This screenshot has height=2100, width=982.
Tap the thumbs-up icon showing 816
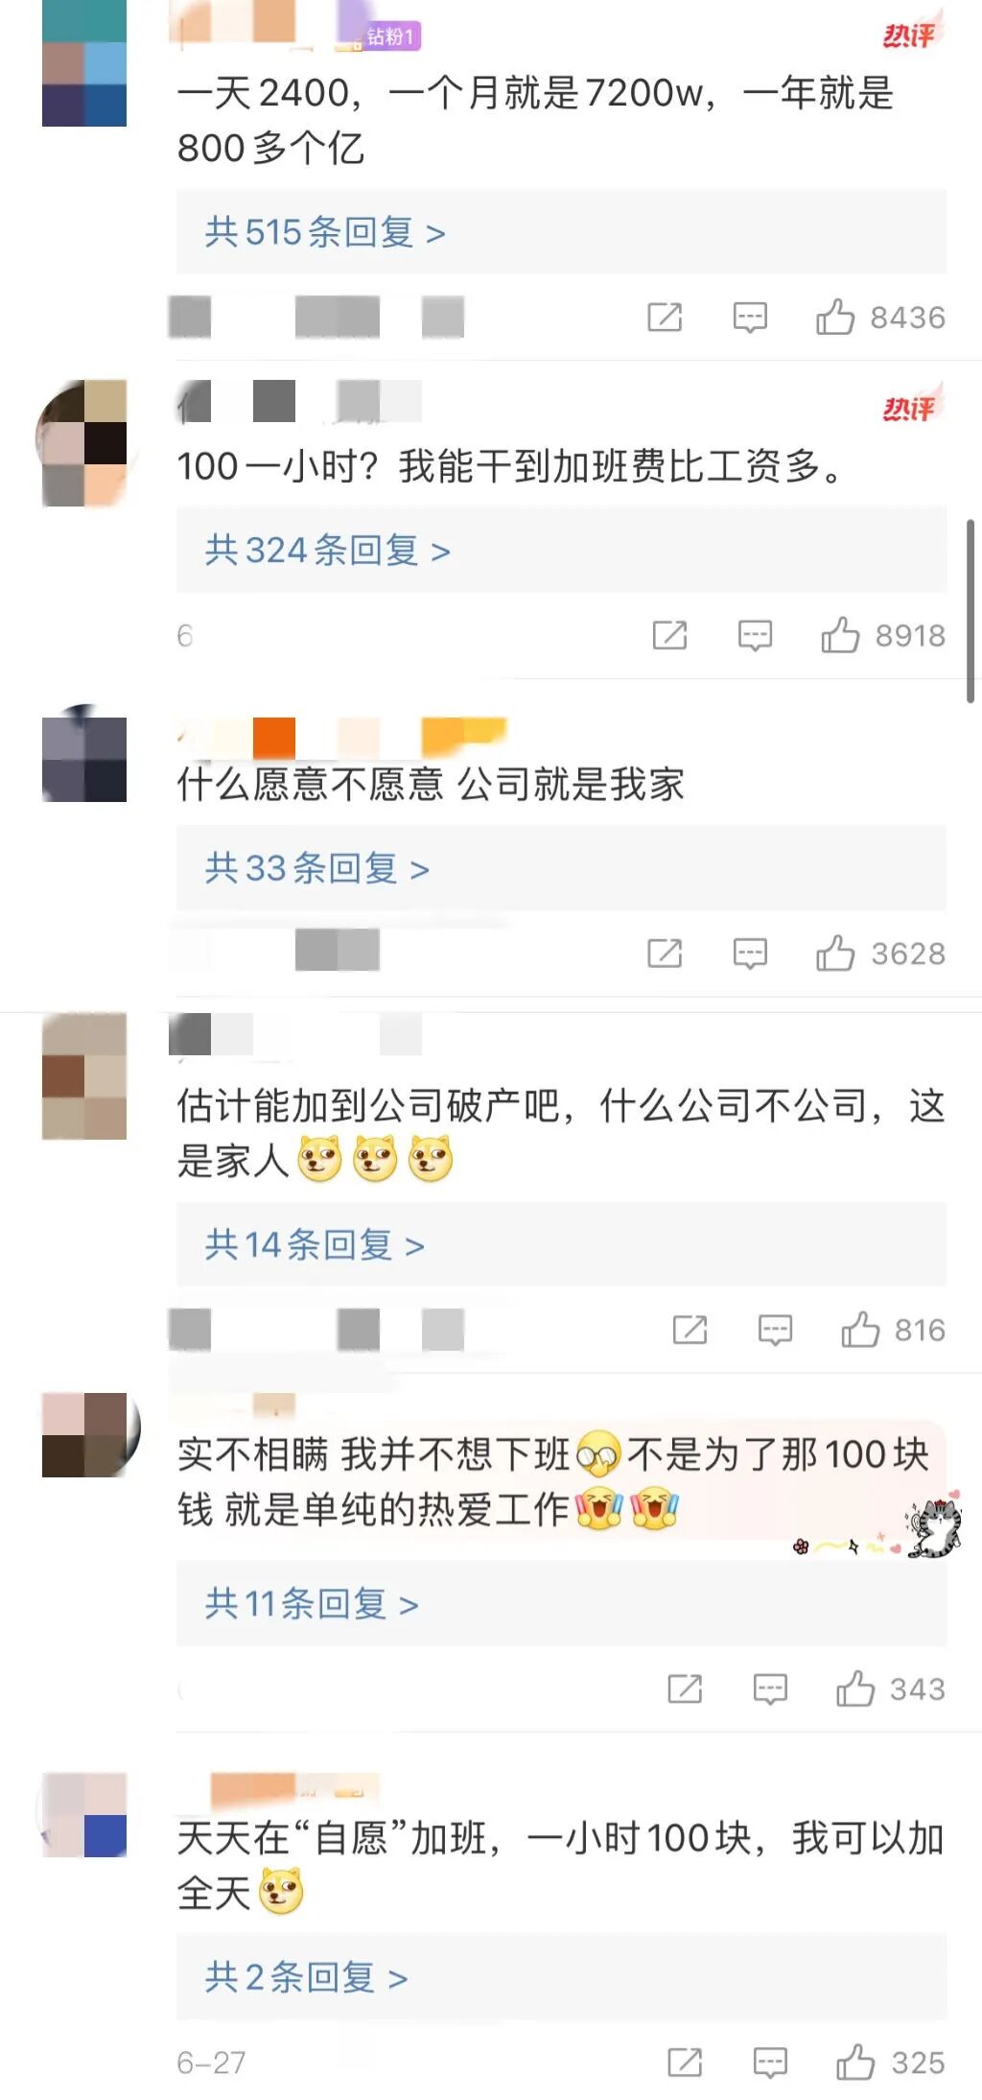[860, 1330]
